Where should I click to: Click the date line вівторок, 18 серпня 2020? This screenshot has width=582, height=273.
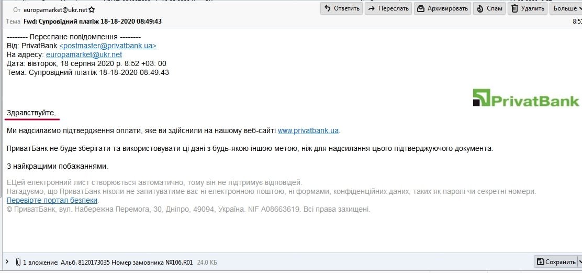point(86,63)
